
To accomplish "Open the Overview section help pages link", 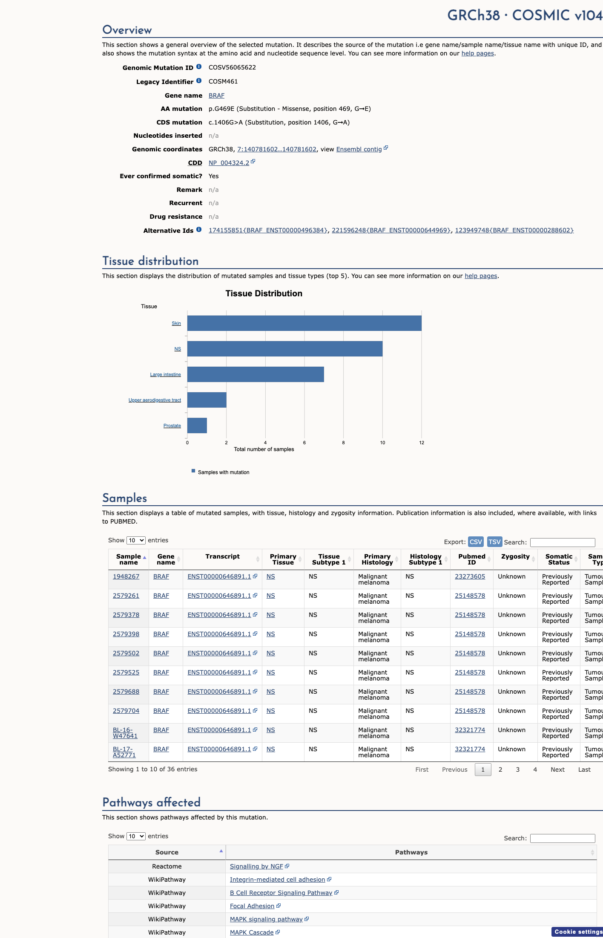I will pos(478,53).
